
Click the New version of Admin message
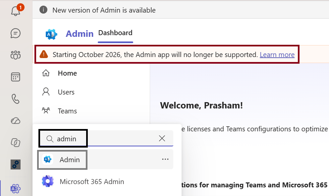click(x=104, y=10)
